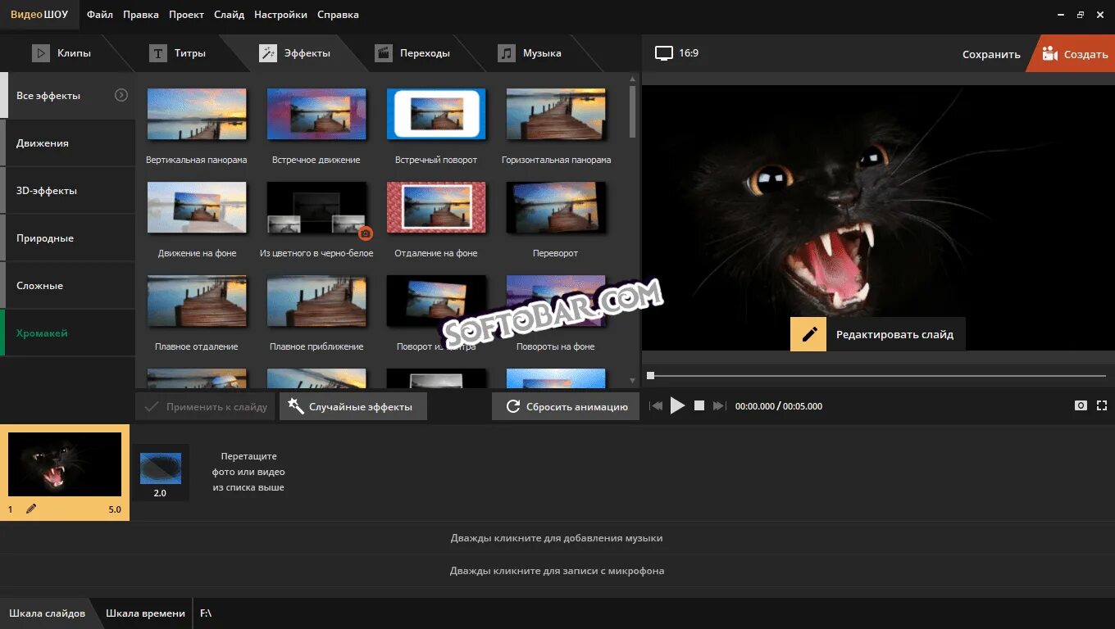Go to the Музыка tab
This screenshot has height=629, width=1115.
point(530,53)
